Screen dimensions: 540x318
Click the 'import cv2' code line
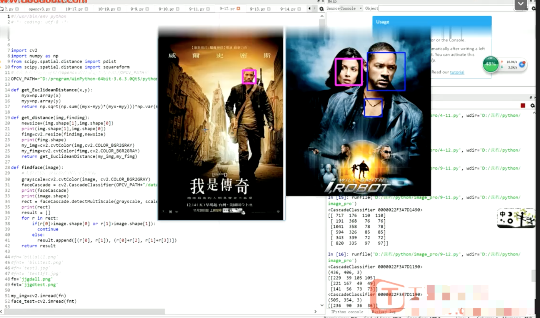(x=24, y=50)
